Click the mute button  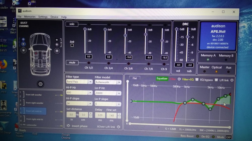point(72,62)
